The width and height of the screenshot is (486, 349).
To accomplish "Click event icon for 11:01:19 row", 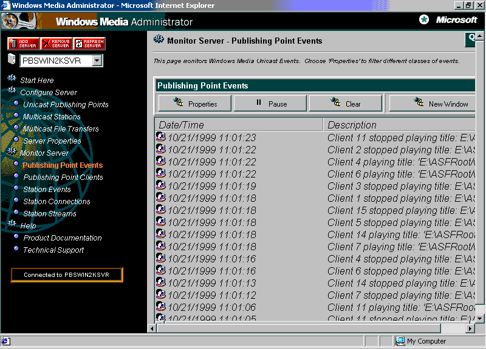I will [x=161, y=185].
